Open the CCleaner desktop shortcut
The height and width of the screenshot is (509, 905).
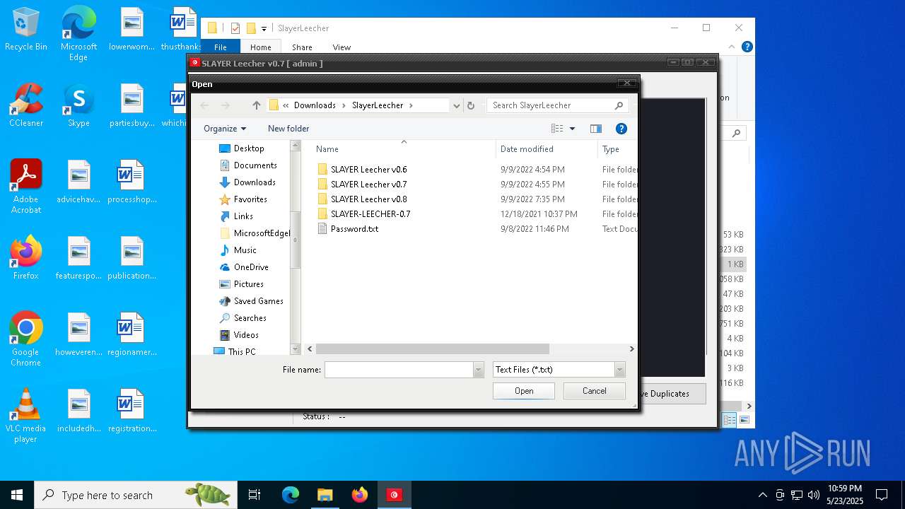pyautogui.click(x=26, y=105)
